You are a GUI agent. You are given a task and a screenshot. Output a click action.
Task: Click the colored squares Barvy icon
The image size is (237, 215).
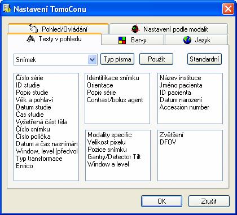(x=122, y=40)
